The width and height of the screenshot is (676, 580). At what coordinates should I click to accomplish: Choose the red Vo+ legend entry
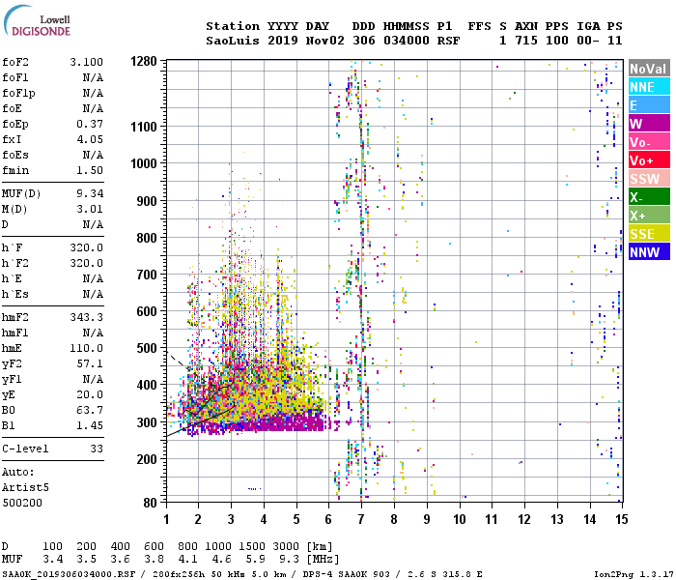point(648,160)
